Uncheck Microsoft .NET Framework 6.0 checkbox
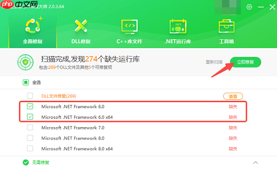This screenshot has height=190, width=277. 30,106
